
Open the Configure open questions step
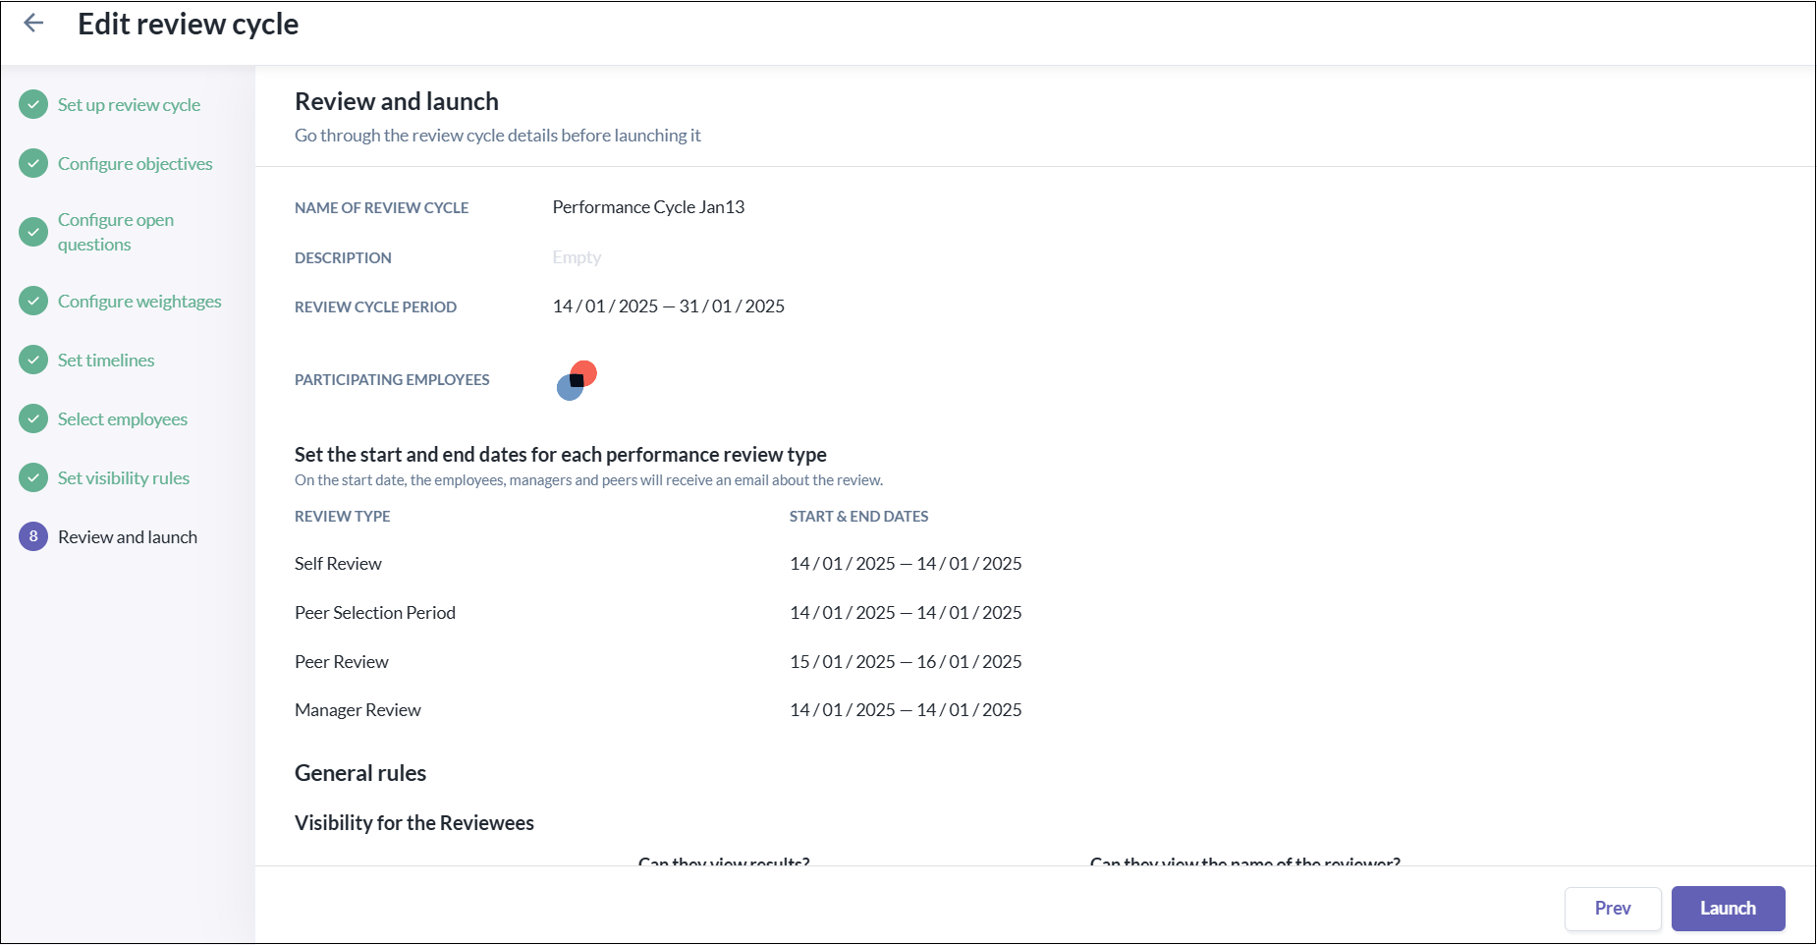[x=116, y=232]
